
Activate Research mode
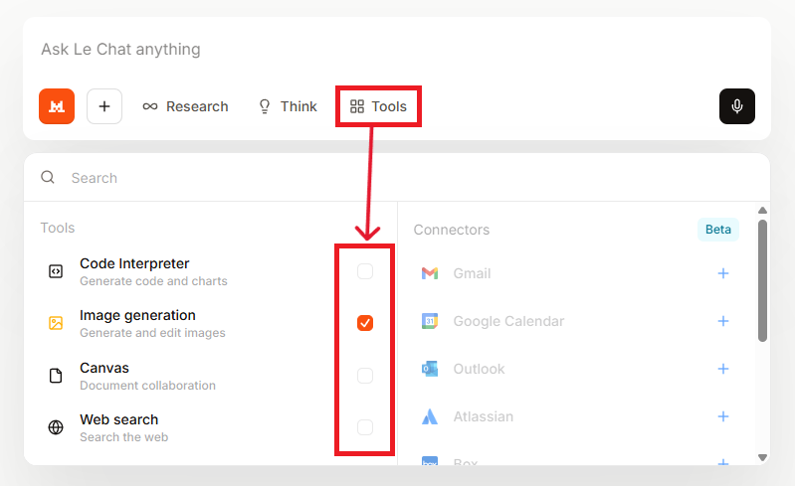click(x=185, y=106)
